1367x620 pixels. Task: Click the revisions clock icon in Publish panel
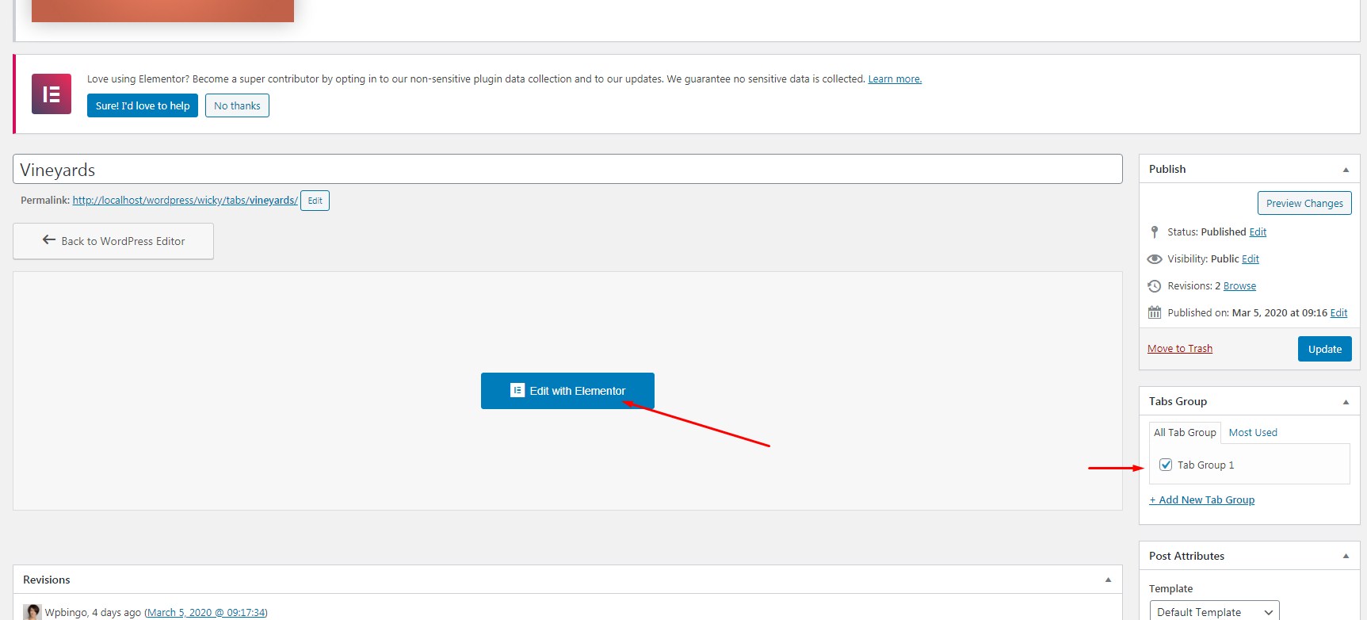click(x=1155, y=286)
